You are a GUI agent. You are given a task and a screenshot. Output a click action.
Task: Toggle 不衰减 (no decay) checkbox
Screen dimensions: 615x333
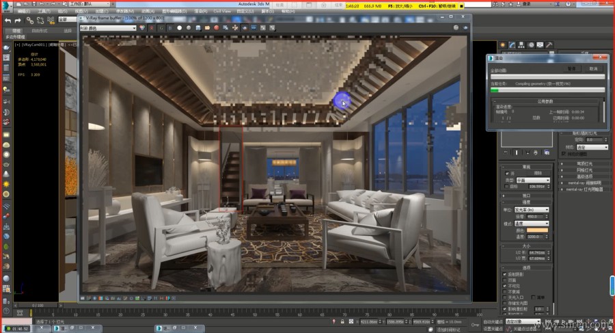coord(505,292)
